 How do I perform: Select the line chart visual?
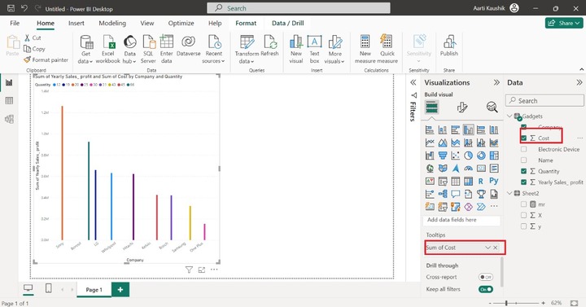(430, 143)
